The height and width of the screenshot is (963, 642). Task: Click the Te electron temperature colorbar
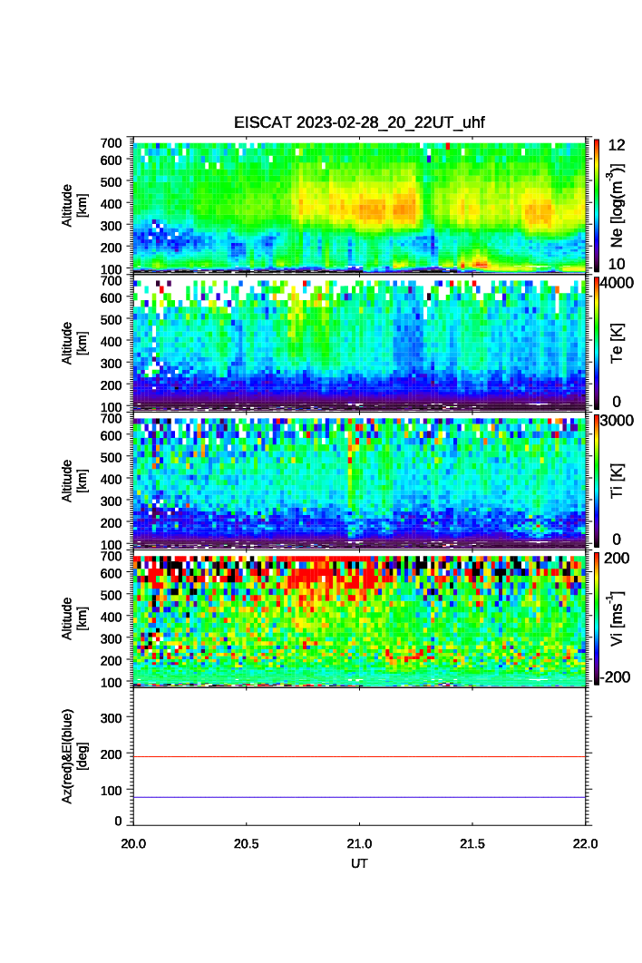597,343
